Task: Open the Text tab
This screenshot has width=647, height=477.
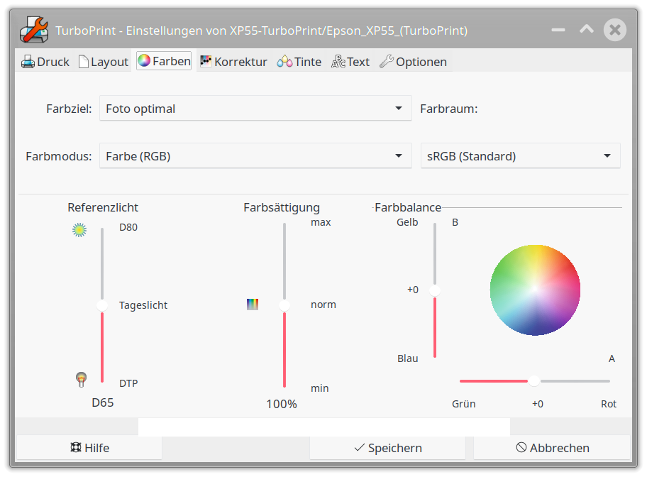Action: point(350,62)
